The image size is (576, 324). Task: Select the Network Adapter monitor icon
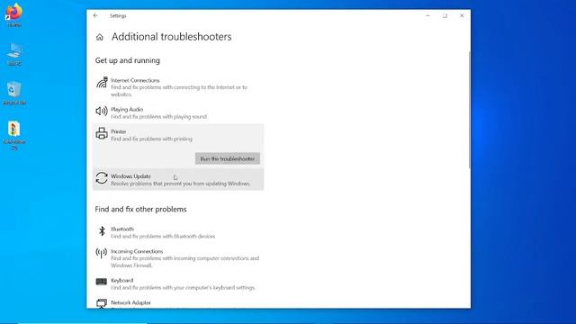pyautogui.click(x=102, y=303)
